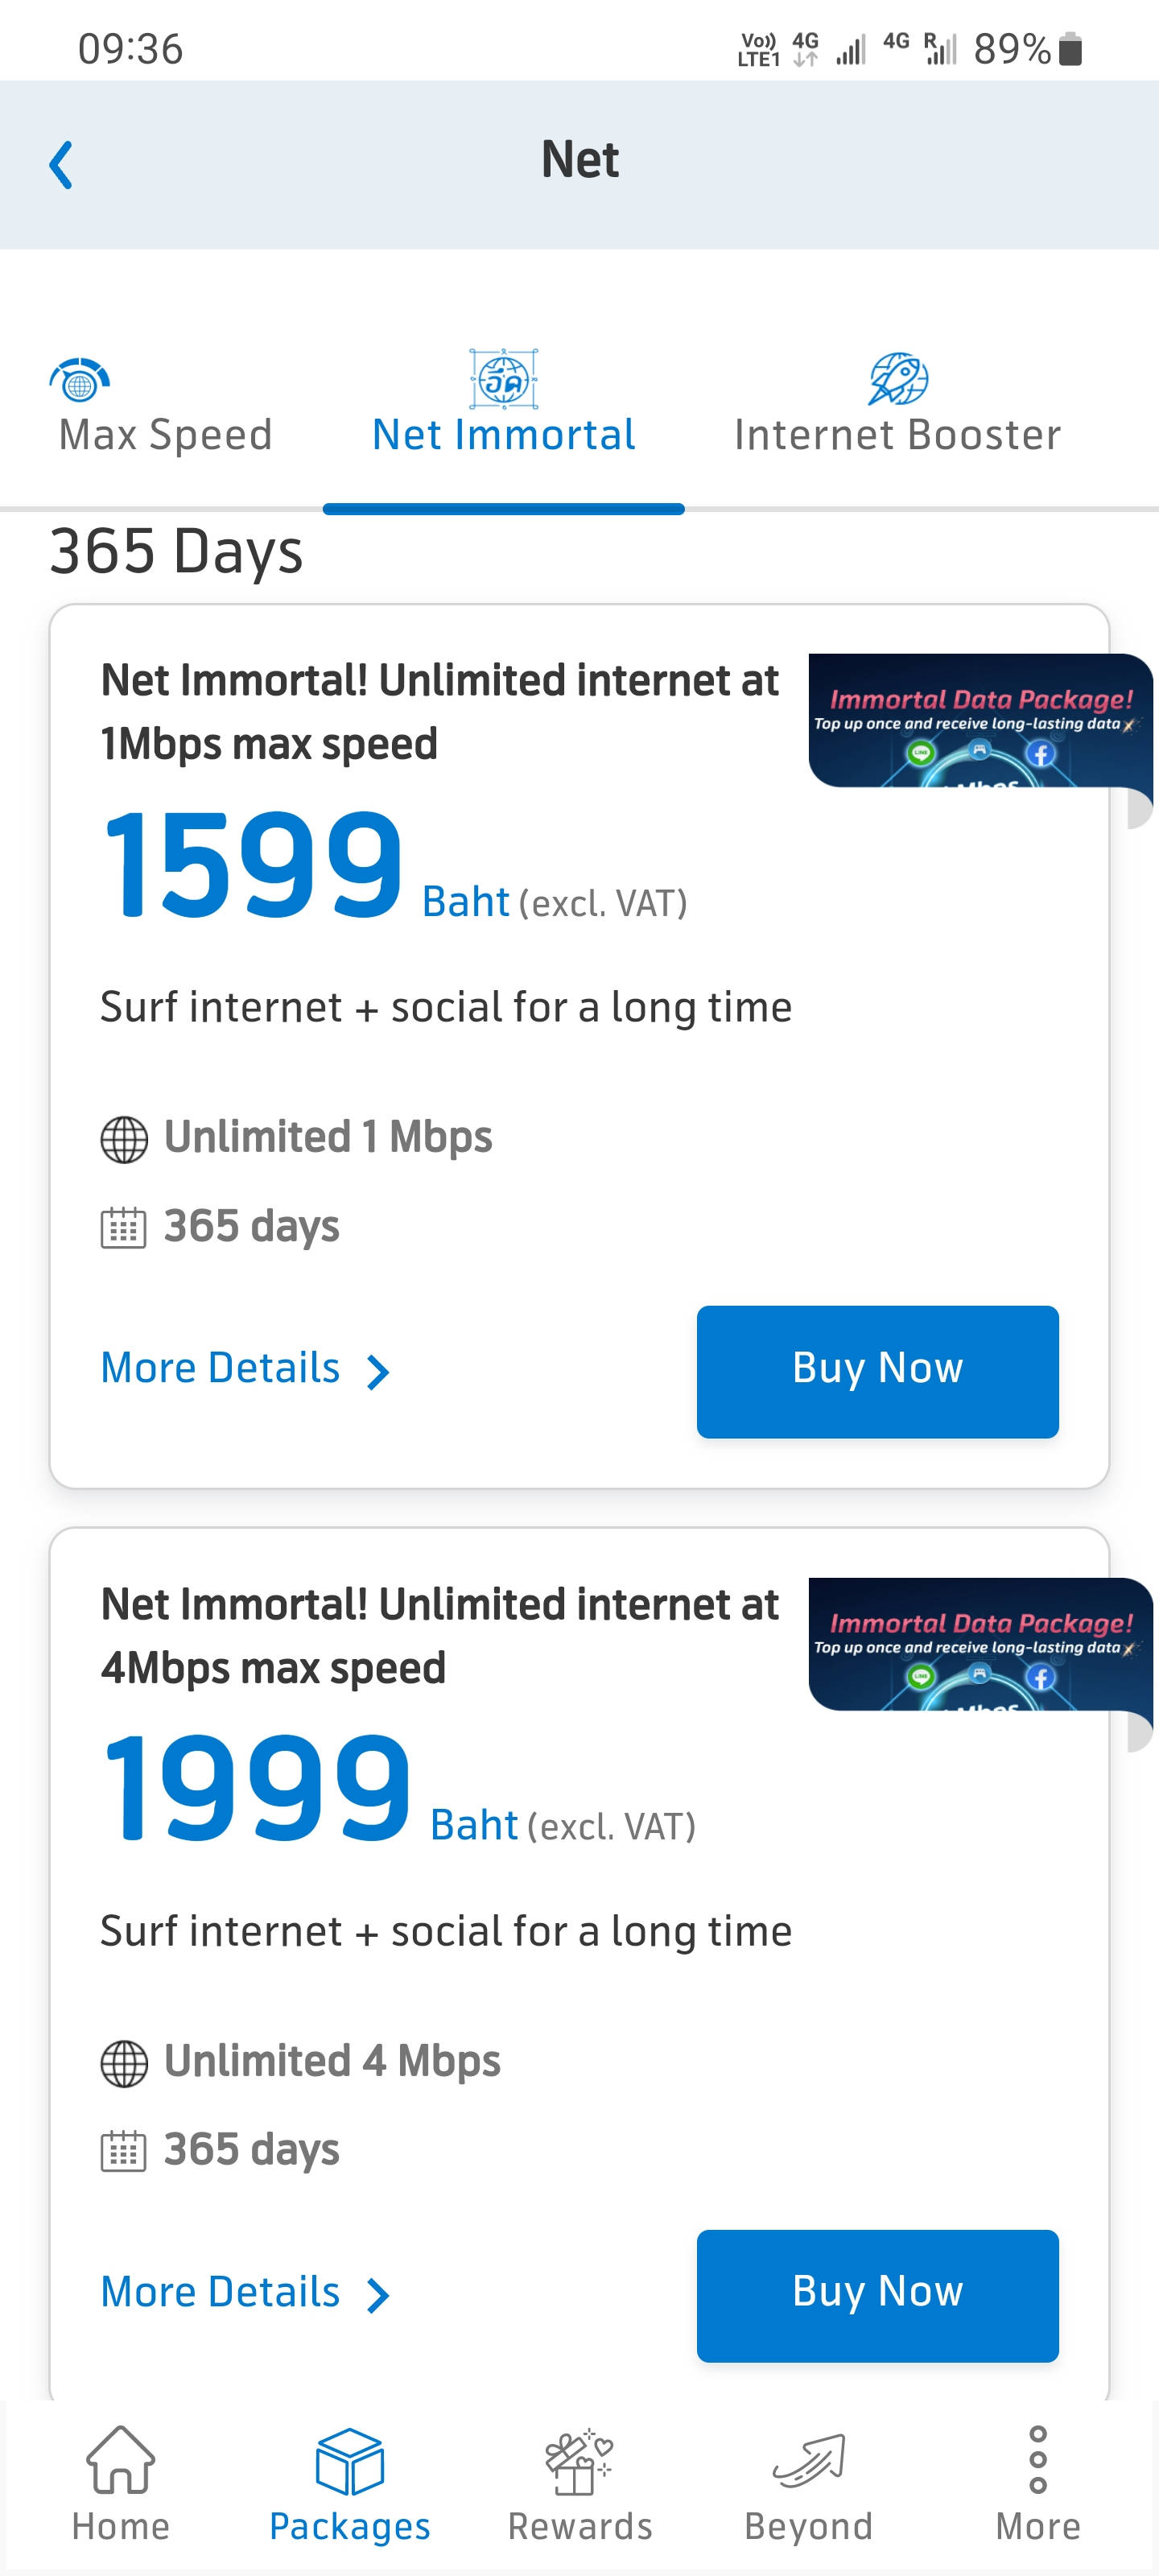The height and width of the screenshot is (2576, 1159).
Task: Tap the 1Mbps max speed package title
Action: click(x=440, y=711)
